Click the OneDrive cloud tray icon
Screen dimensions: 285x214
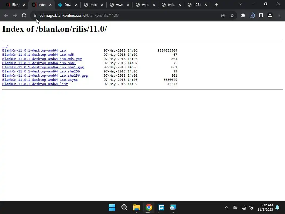pyautogui.click(x=235, y=207)
